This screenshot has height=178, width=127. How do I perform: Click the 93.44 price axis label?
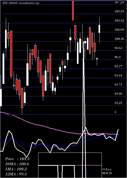119,76
